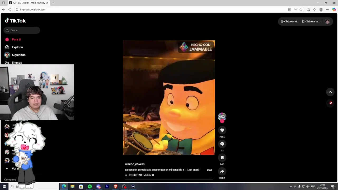Focus the Buscar search field

22,30
